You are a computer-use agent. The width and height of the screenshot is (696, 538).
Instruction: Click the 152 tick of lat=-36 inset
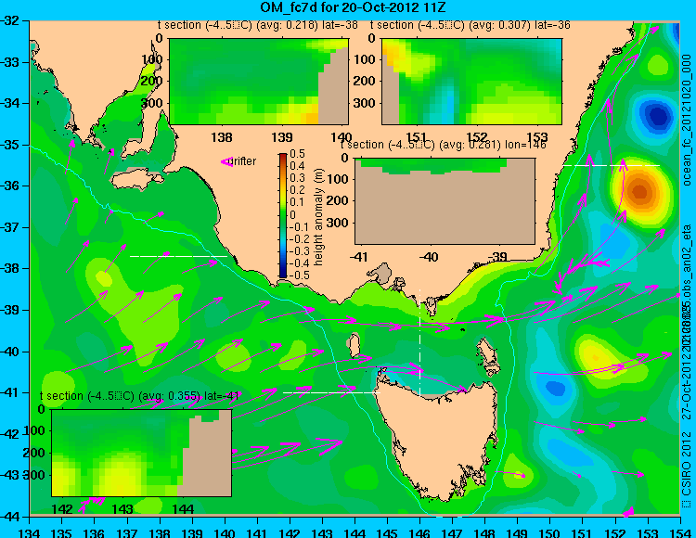(x=477, y=137)
